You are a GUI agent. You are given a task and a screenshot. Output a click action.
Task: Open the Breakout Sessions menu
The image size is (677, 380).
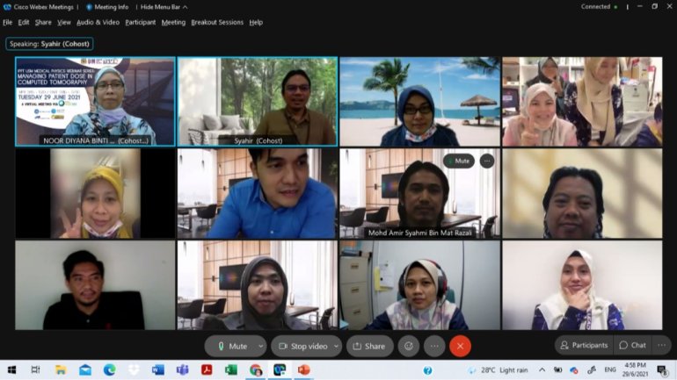pyautogui.click(x=217, y=23)
